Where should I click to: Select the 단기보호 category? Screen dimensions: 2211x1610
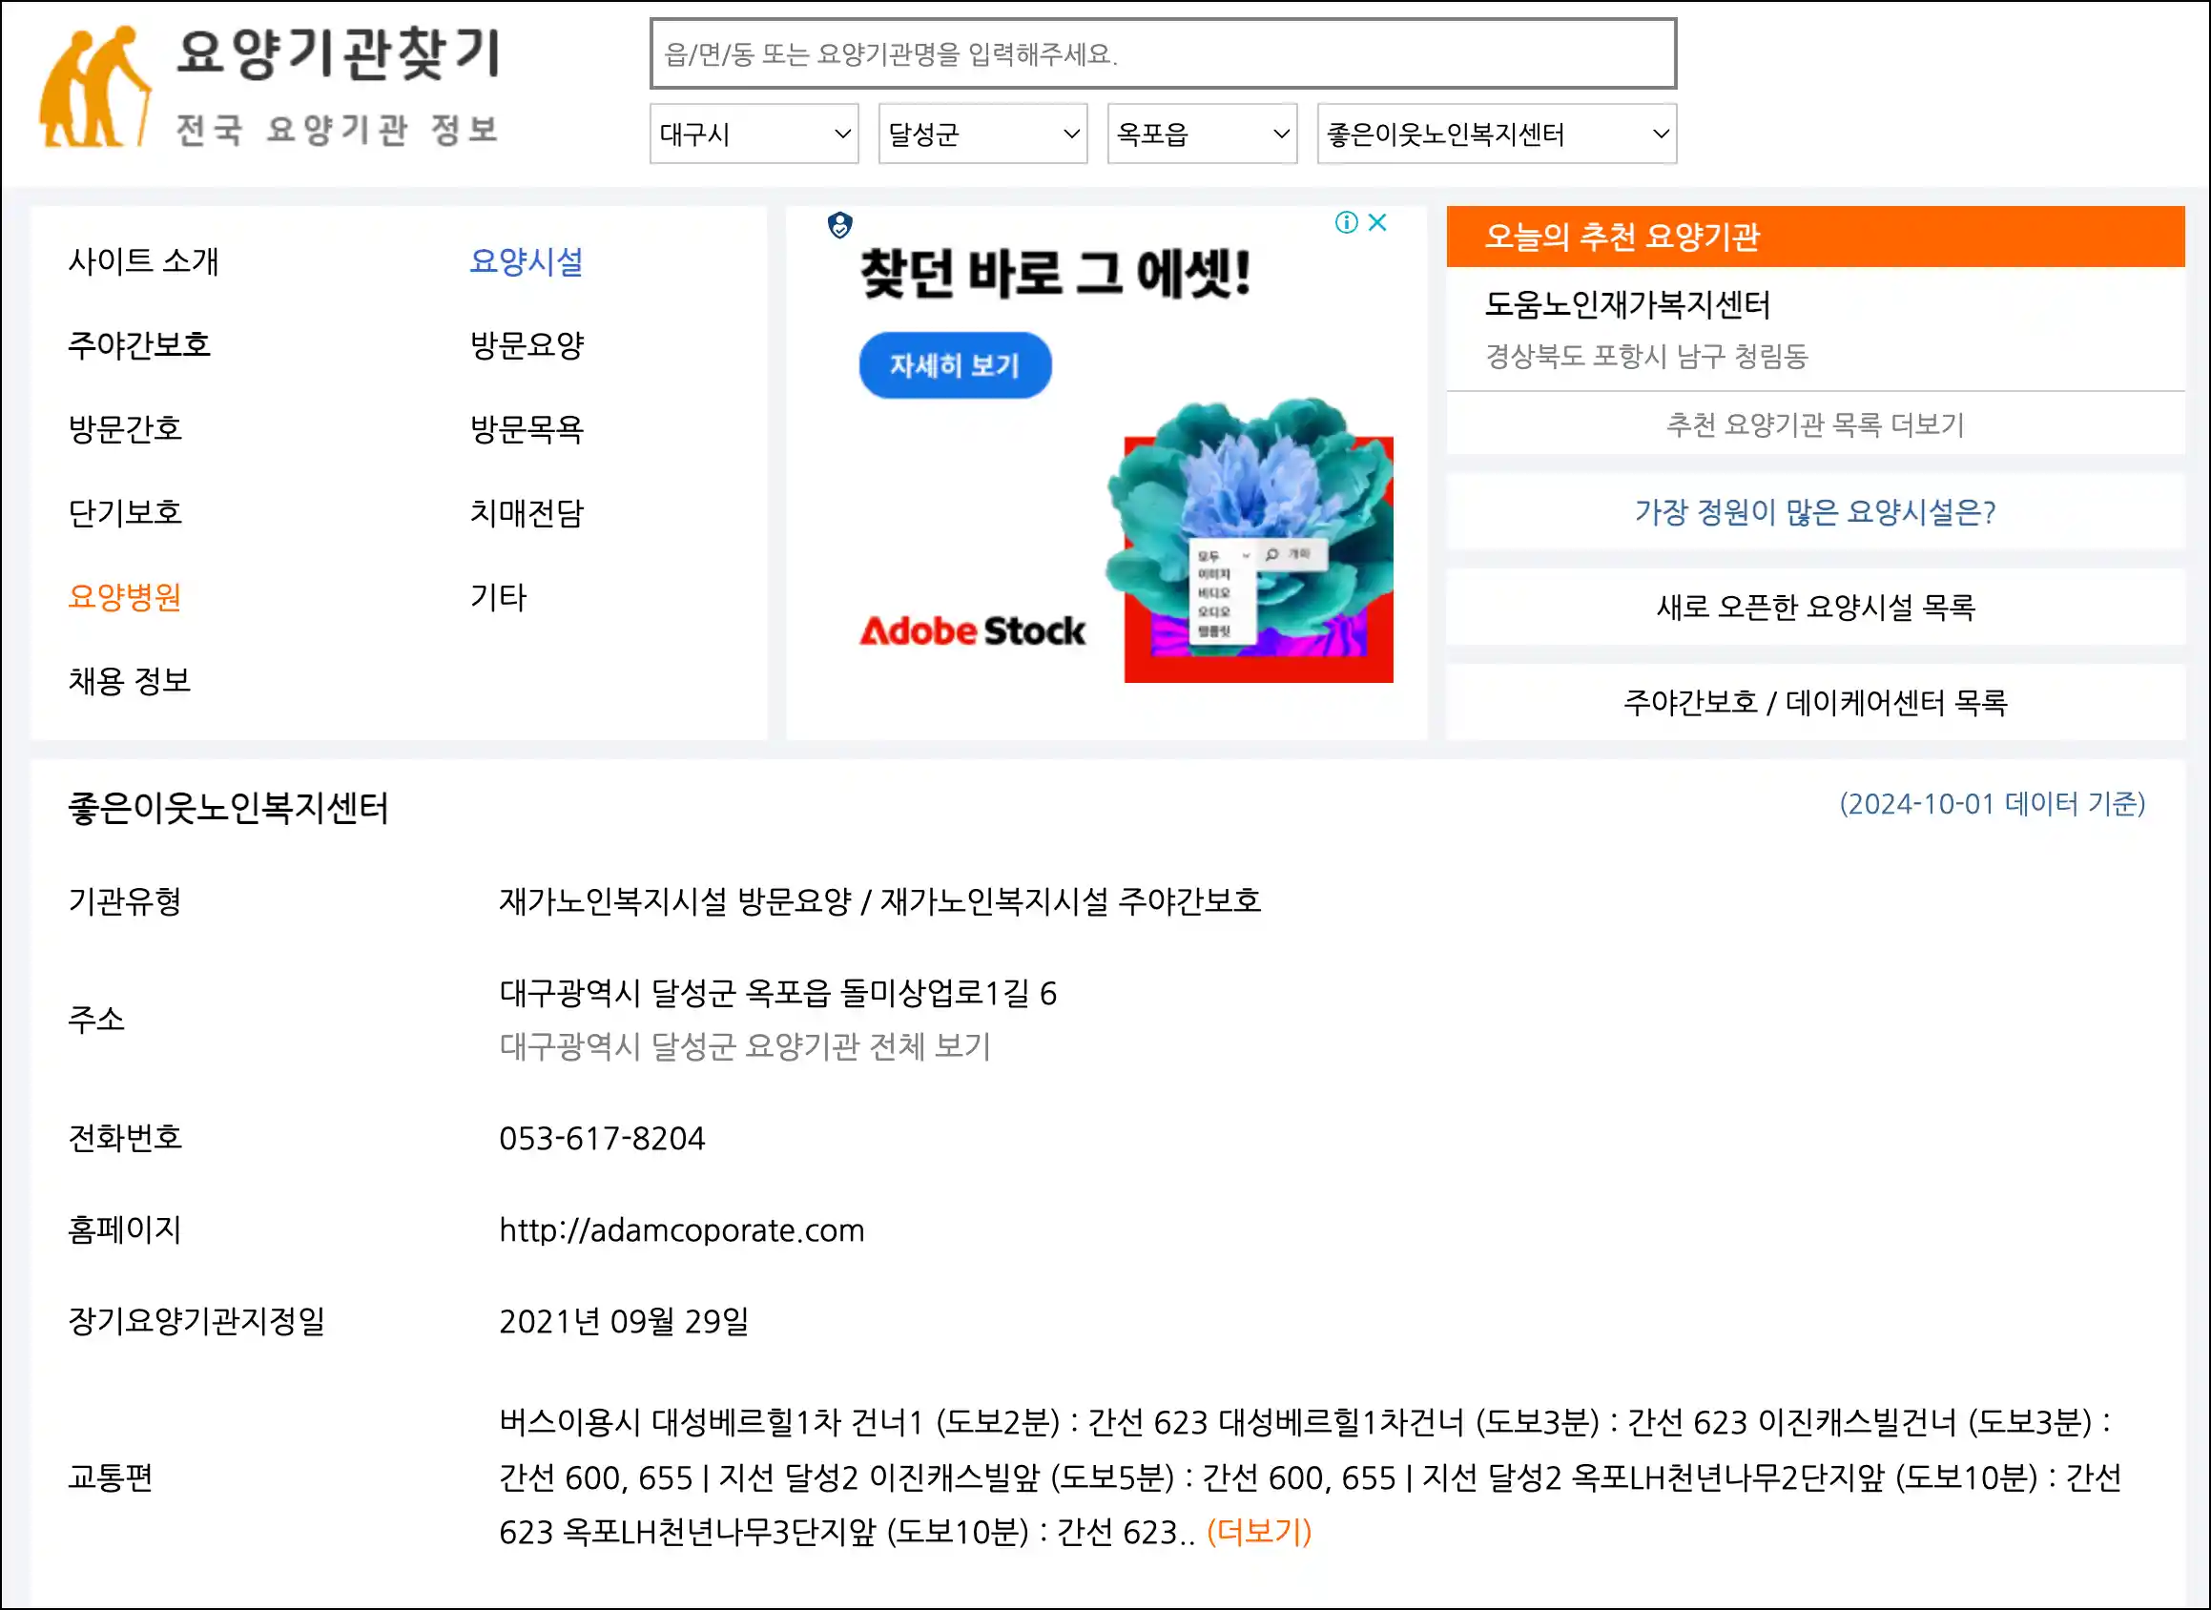(125, 512)
